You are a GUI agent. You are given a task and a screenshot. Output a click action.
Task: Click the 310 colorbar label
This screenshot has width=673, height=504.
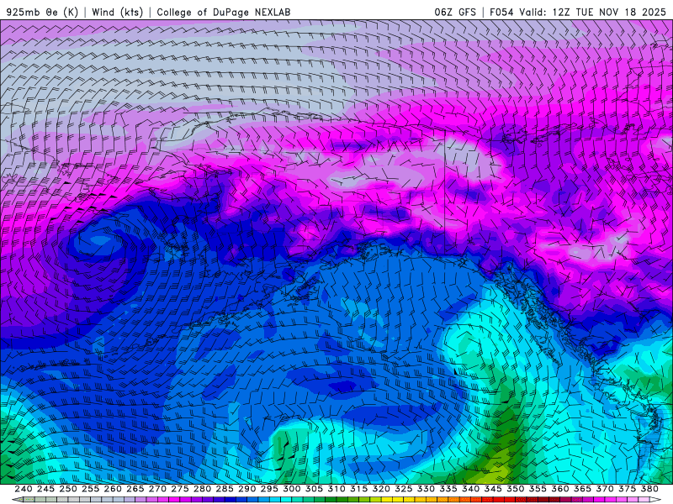tap(336, 489)
